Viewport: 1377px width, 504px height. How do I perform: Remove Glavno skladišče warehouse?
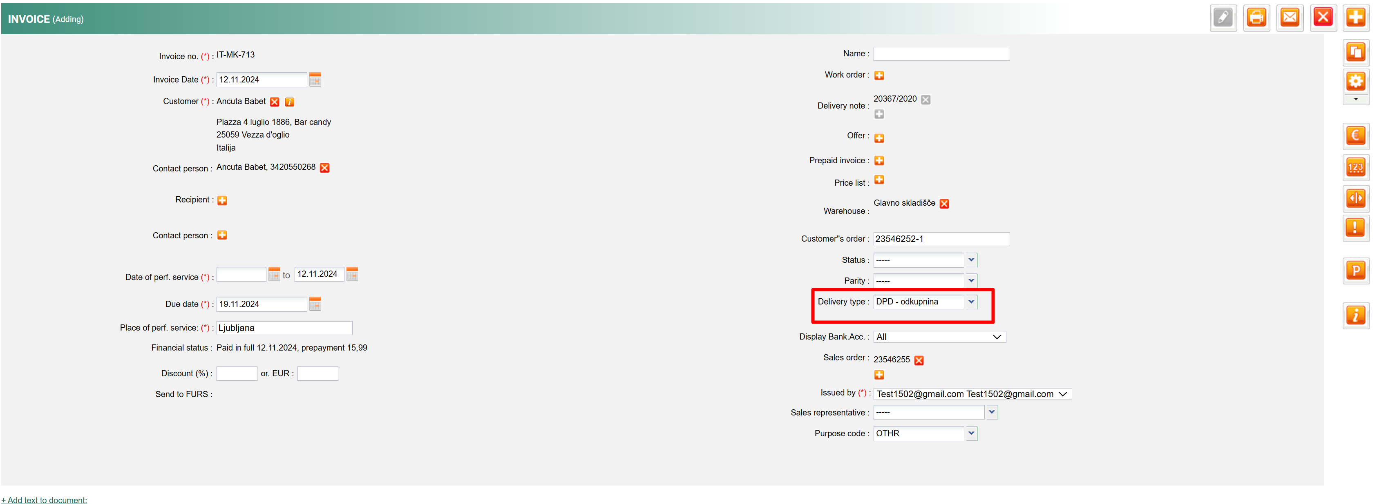944,204
